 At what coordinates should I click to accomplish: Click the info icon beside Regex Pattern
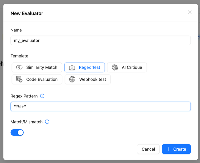click(42, 96)
